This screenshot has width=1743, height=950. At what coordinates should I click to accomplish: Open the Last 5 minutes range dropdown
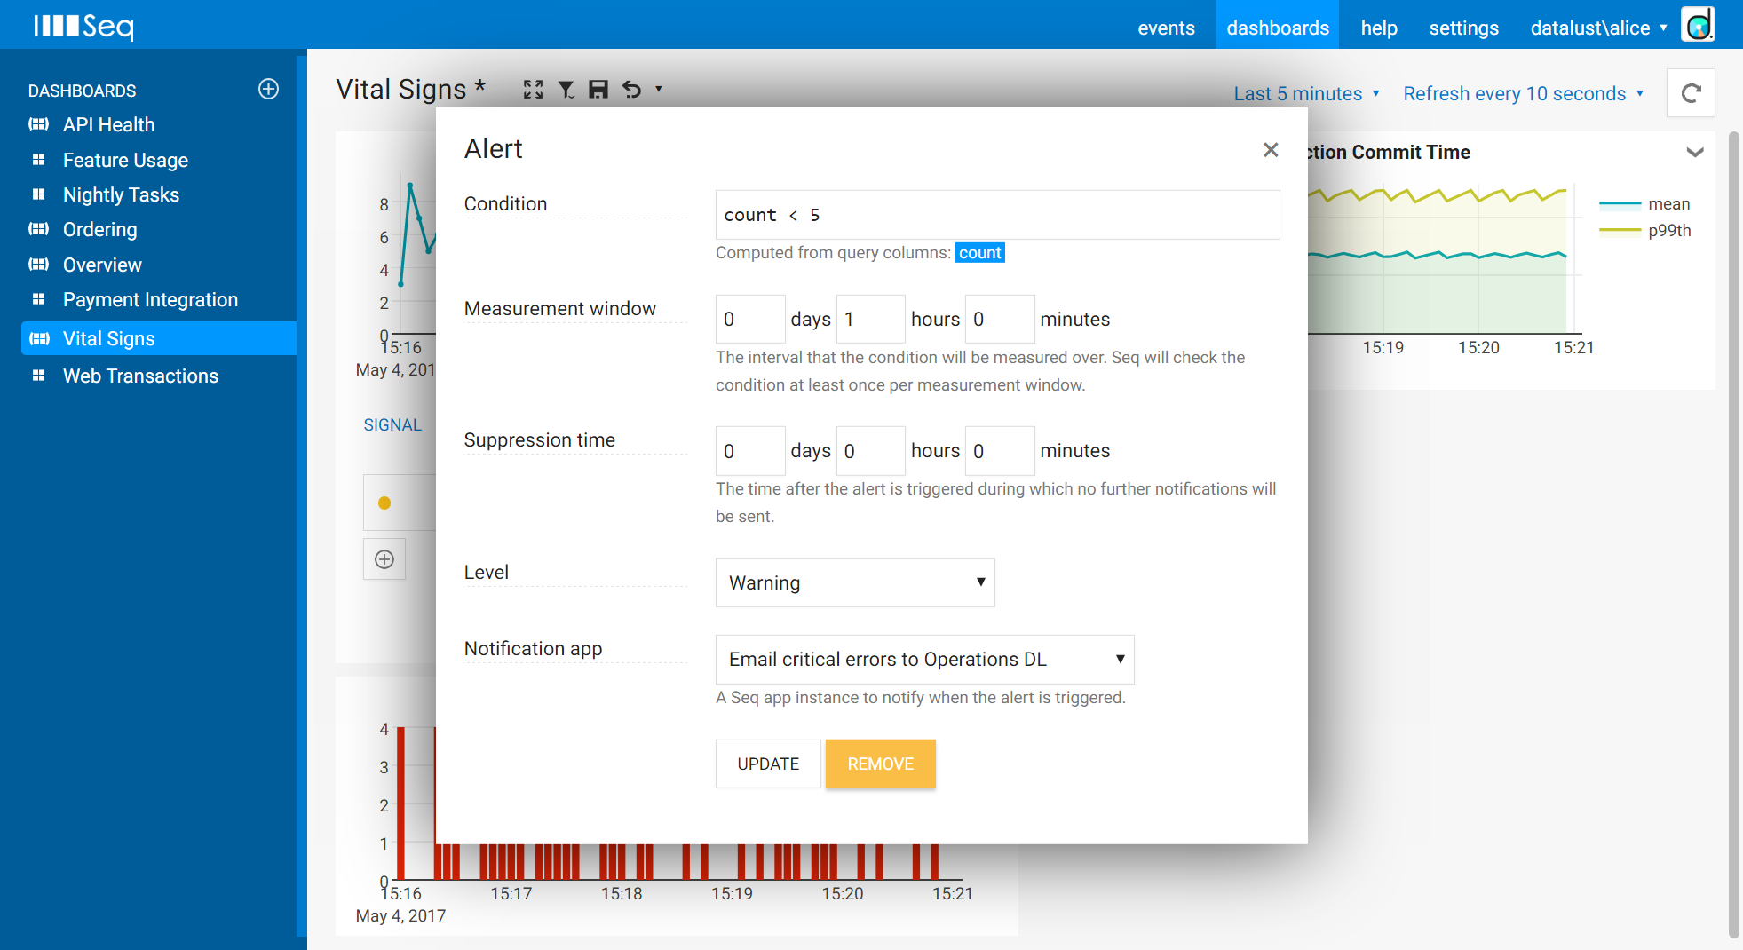[x=1307, y=94]
